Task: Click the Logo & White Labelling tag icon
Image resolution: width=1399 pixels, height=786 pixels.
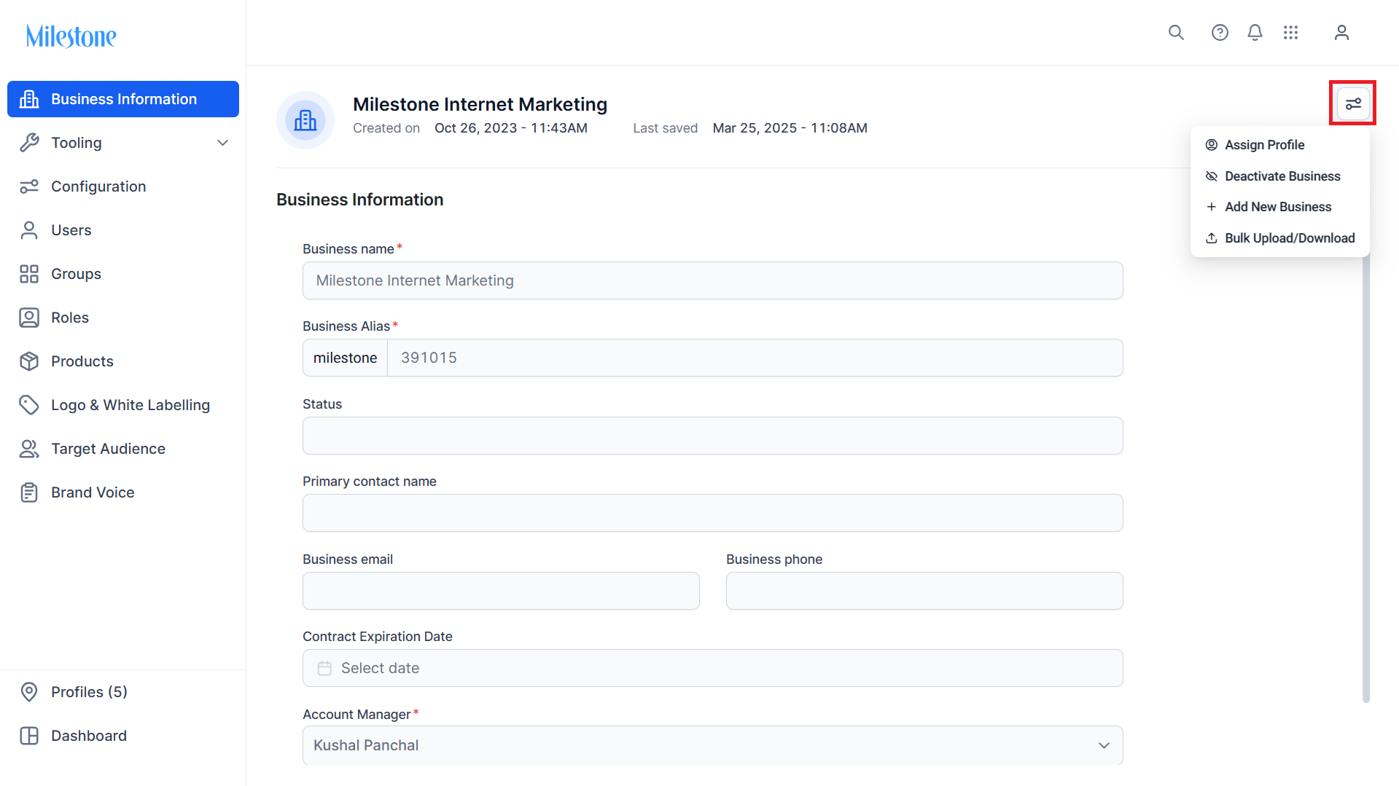Action: (29, 405)
